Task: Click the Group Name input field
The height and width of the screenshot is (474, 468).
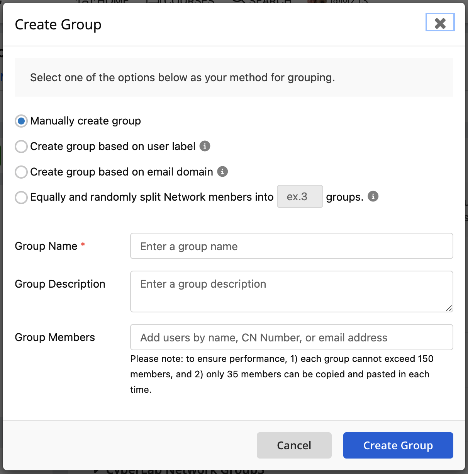Action: [291, 246]
